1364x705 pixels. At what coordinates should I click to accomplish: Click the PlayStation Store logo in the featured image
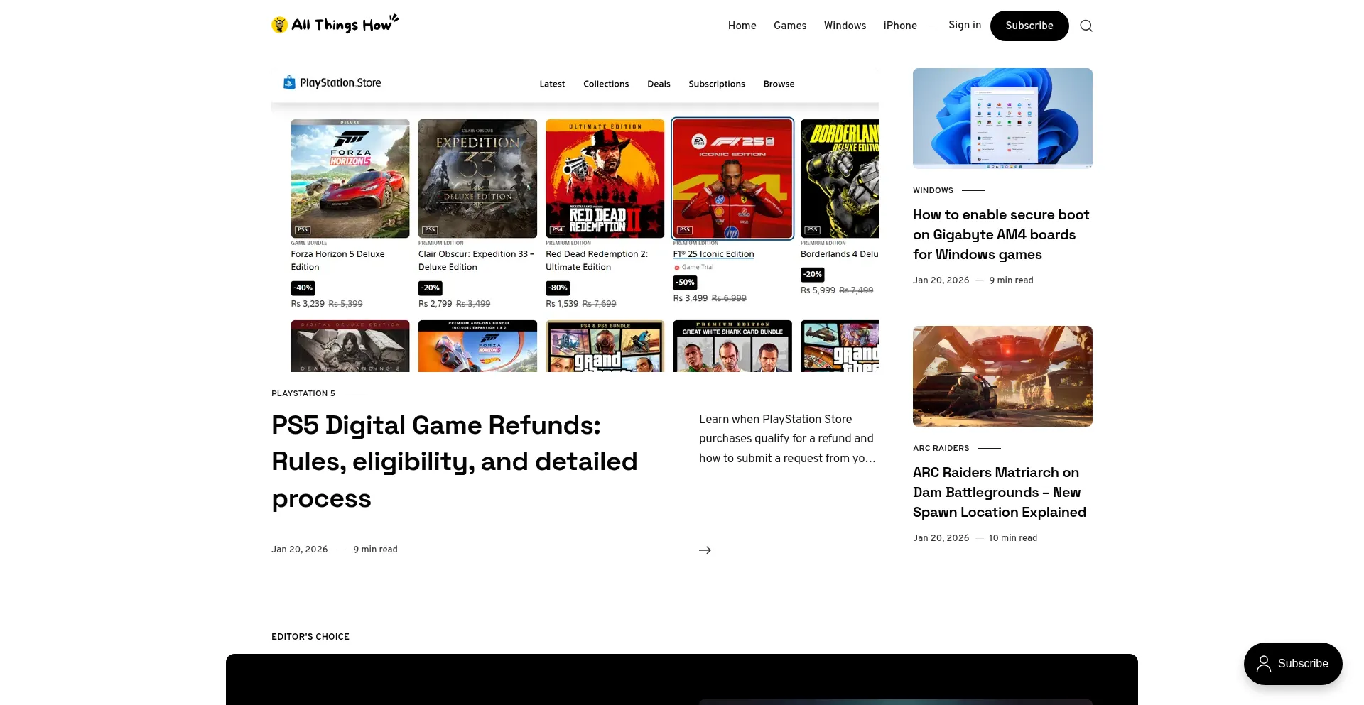[x=332, y=83]
